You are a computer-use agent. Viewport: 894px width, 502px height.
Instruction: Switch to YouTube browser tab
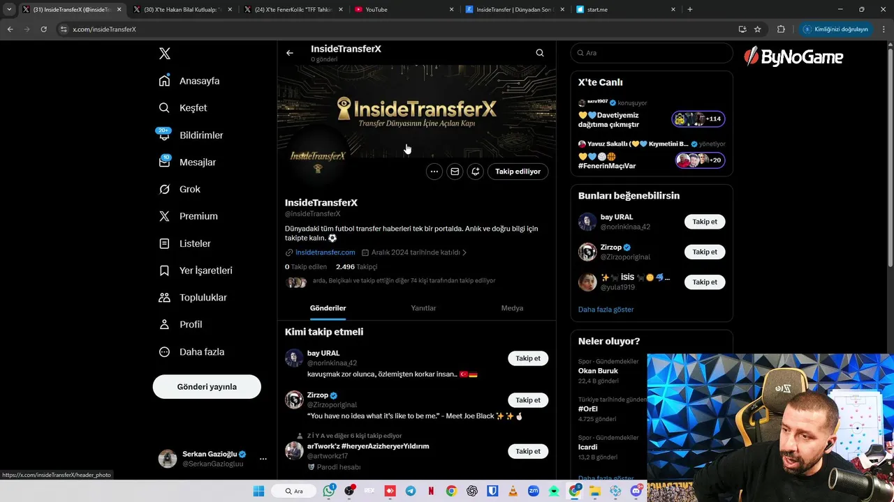[404, 10]
